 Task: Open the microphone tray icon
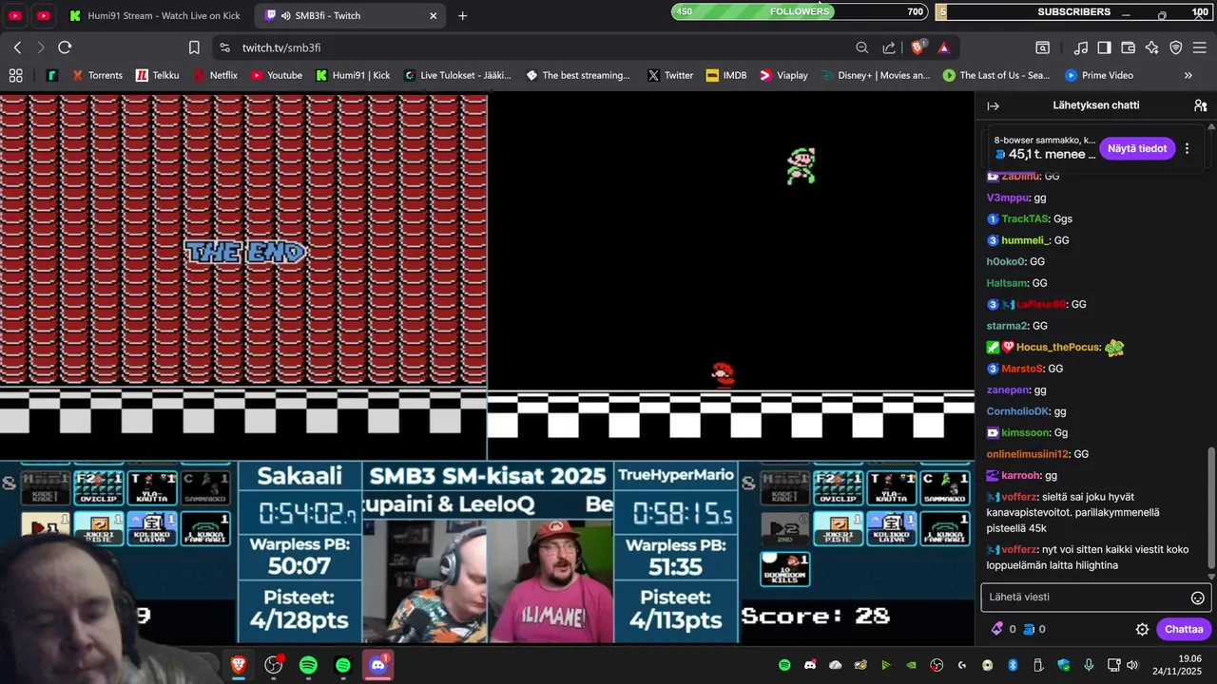pos(1089,665)
